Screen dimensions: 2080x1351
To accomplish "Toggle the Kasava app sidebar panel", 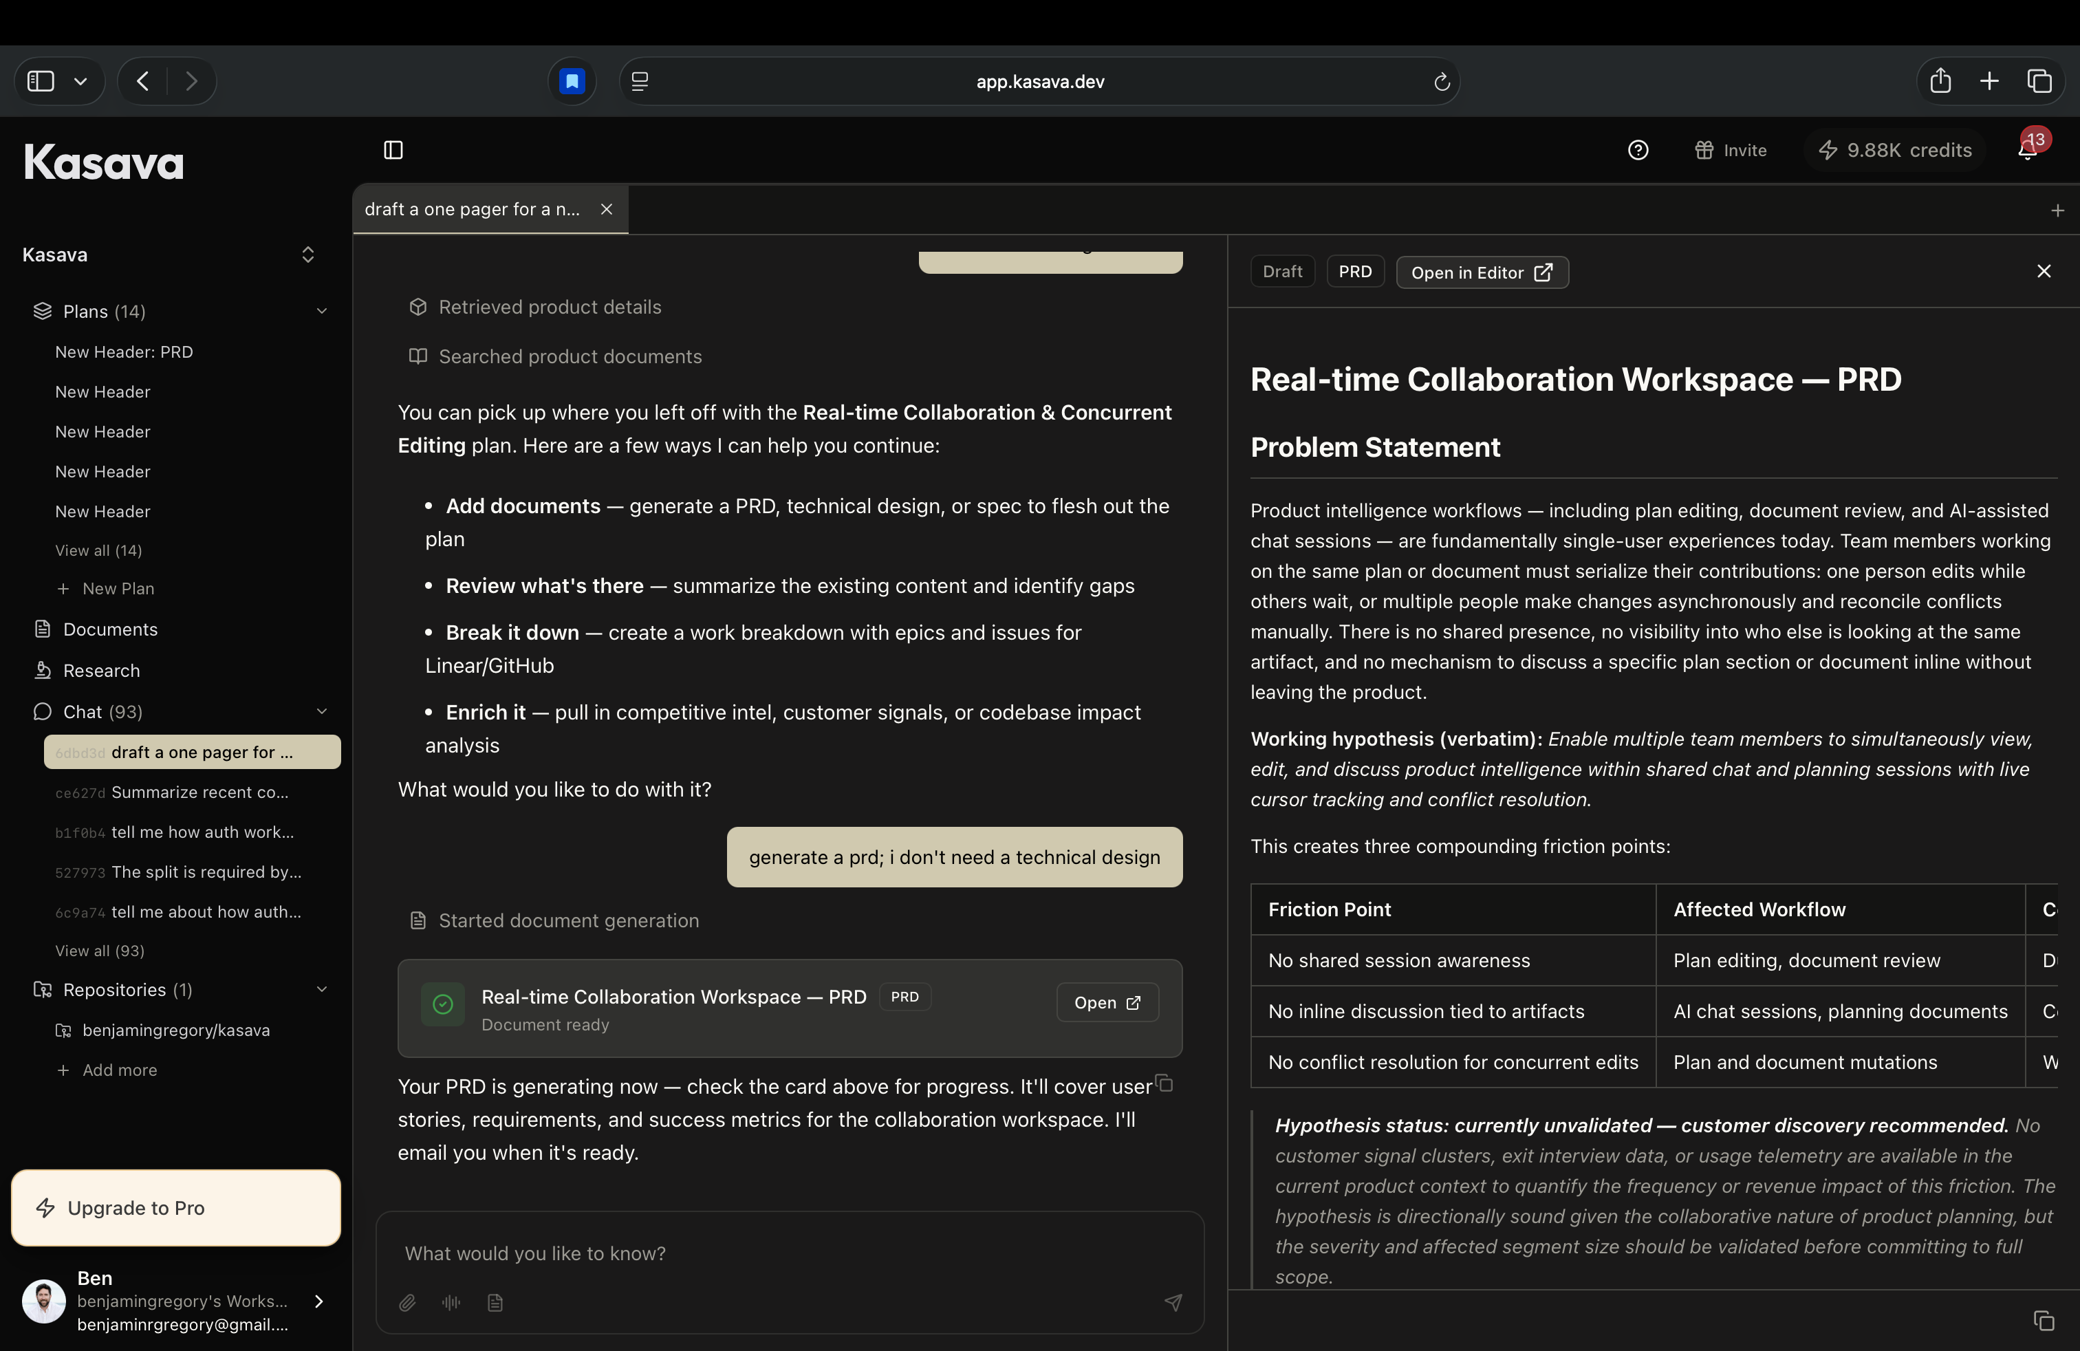I will pos(393,151).
